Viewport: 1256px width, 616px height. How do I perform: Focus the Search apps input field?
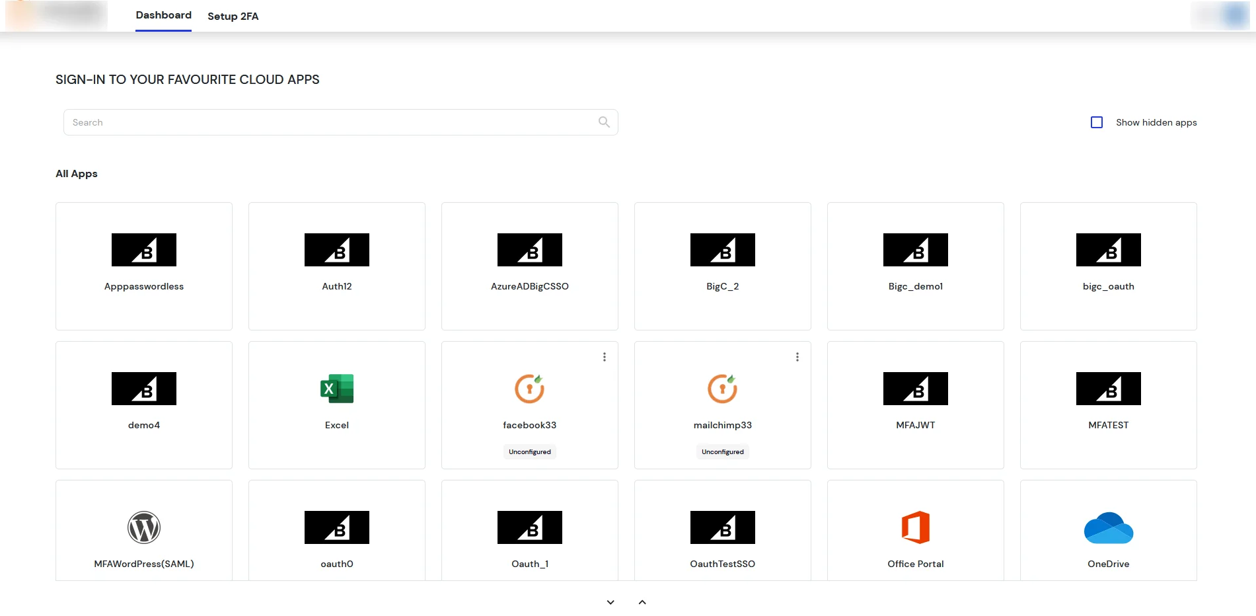330,122
